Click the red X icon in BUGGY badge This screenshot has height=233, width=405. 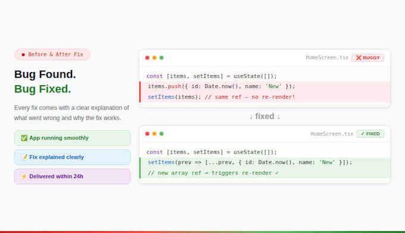359,58
